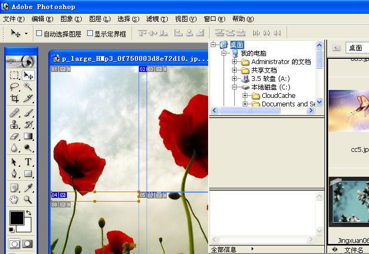Enable the 自动选择图层 checkbox

click(x=39, y=33)
